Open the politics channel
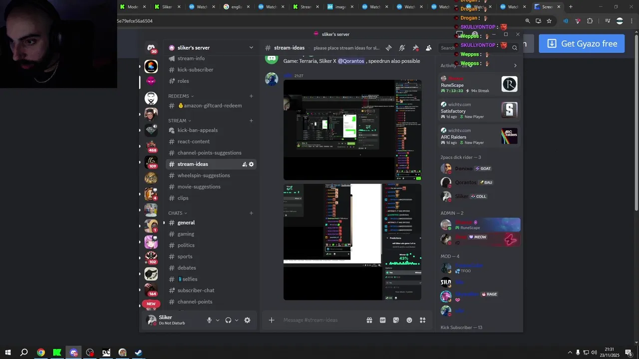This screenshot has width=639, height=359. pyautogui.click(x=211, y=245)
